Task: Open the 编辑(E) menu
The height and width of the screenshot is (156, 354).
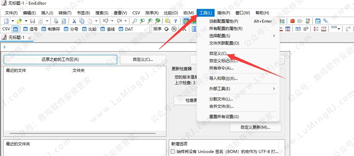Action: 29,13
